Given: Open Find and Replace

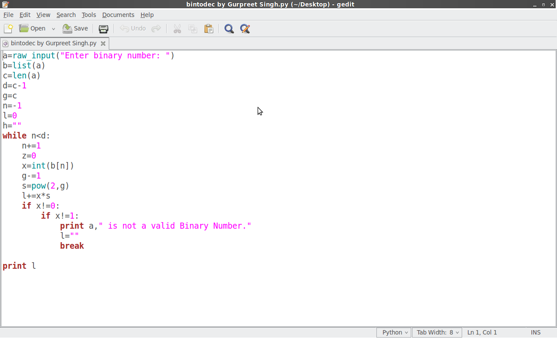Looking at the screenshot, I should (x=245, y=28).
